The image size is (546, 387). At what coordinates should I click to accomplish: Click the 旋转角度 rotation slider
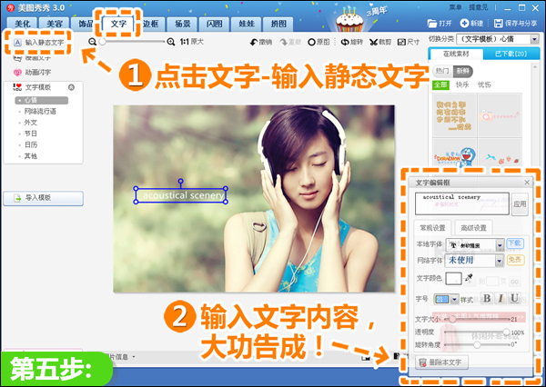pos(477,345)
